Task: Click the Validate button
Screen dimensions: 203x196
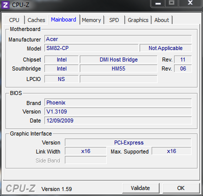Action: pos(141,188)
